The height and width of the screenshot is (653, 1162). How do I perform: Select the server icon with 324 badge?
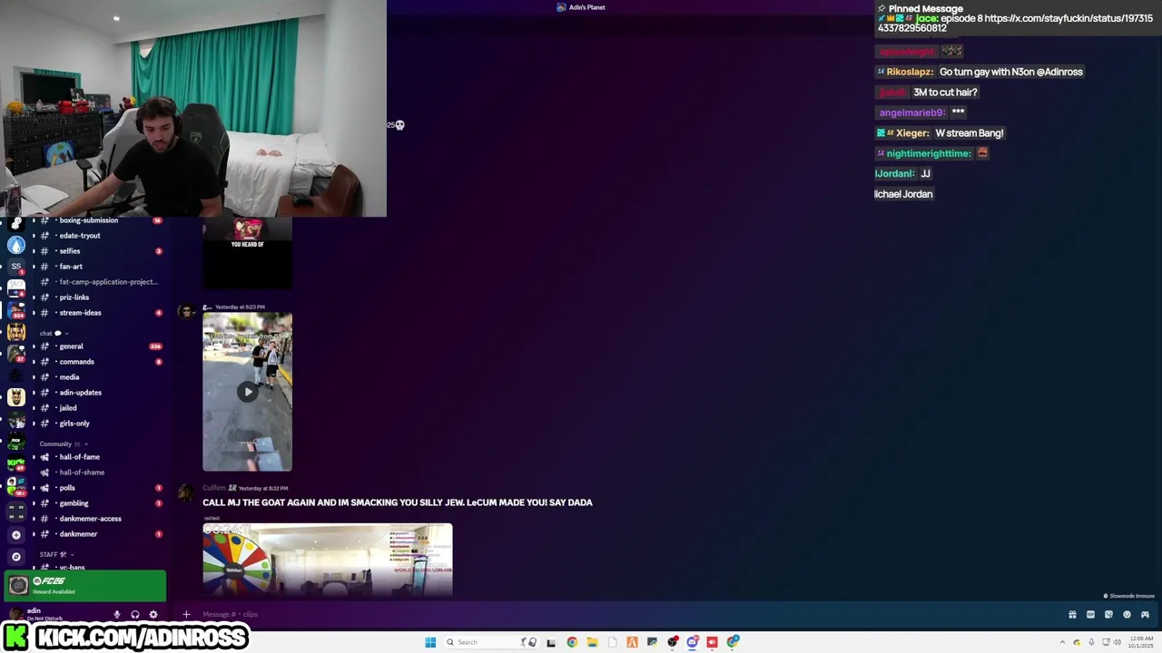[16, 310]
